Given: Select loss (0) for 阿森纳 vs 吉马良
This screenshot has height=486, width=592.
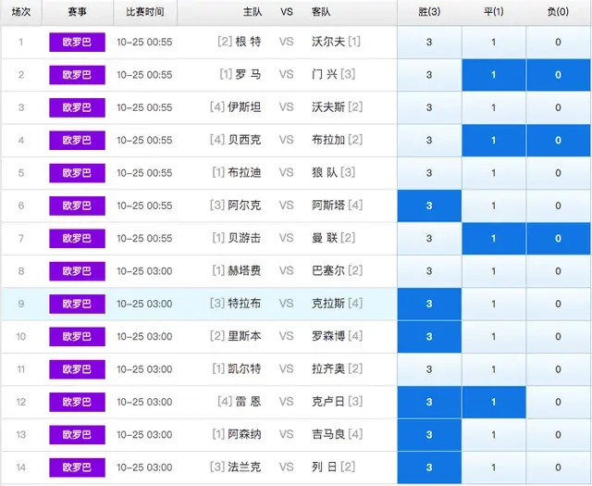Looking at the screenshot, I should 559,434.
